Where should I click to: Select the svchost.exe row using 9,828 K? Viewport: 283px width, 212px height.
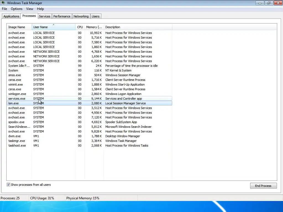(89, 131)
